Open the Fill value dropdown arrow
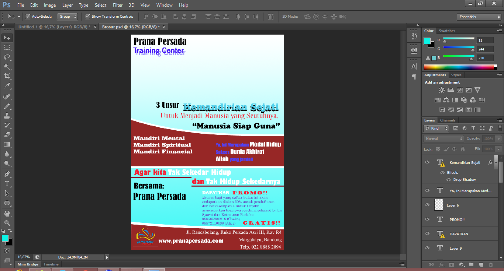504x271 pixels. (x=499, y=149)
